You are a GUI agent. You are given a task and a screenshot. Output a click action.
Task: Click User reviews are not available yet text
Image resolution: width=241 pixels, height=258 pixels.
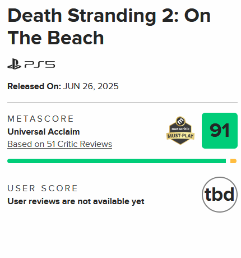tap(76, 201)
